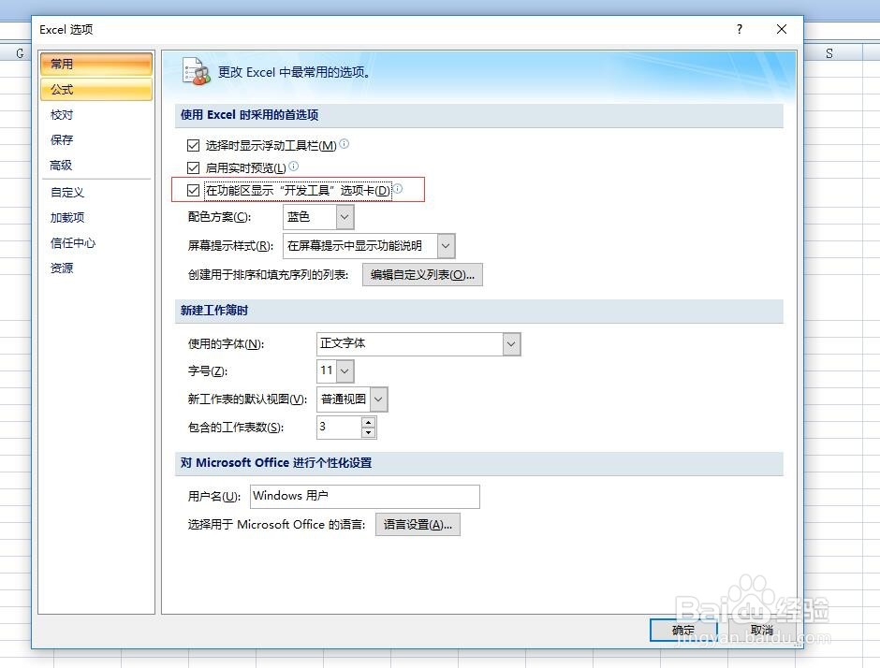Click the info icon beside the developer tab option
Image resolution: width=880 pixels, height=668 pixels.
tap(397, 188)
